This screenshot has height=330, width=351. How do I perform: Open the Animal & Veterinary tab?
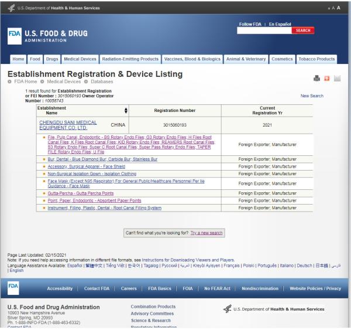coord(246,59)
